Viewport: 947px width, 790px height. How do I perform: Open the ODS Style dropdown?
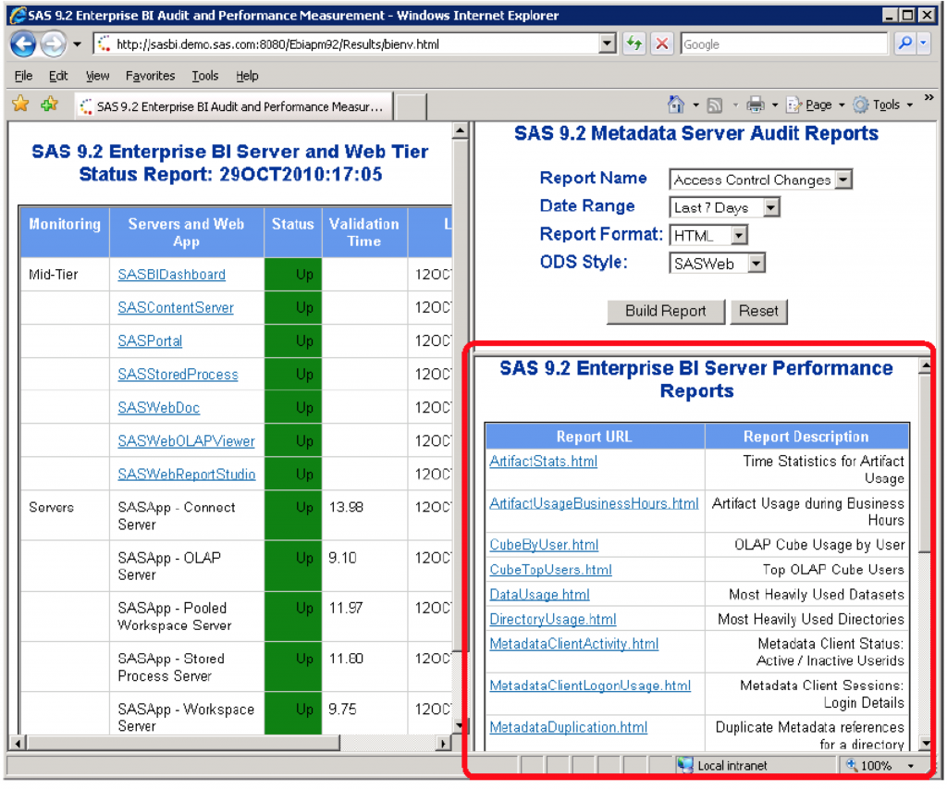[717, 264]
